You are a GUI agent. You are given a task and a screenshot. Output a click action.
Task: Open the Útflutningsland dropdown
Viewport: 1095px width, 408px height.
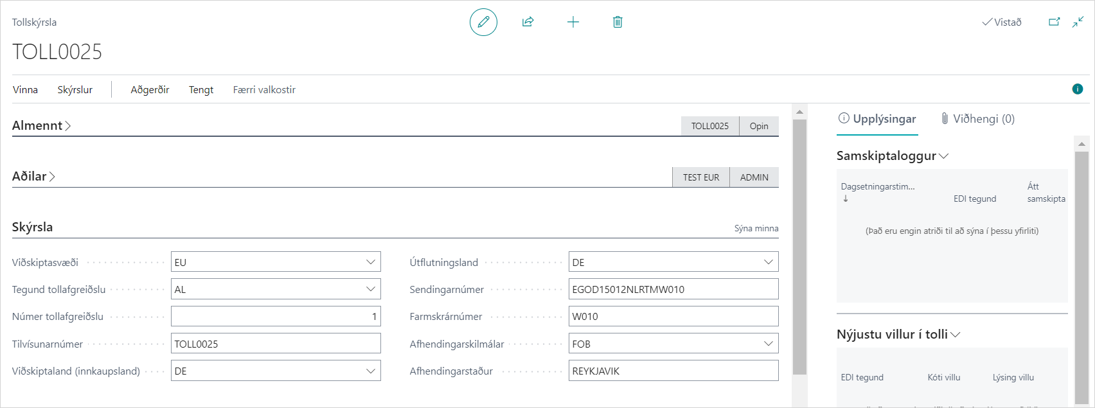(768, 262)
